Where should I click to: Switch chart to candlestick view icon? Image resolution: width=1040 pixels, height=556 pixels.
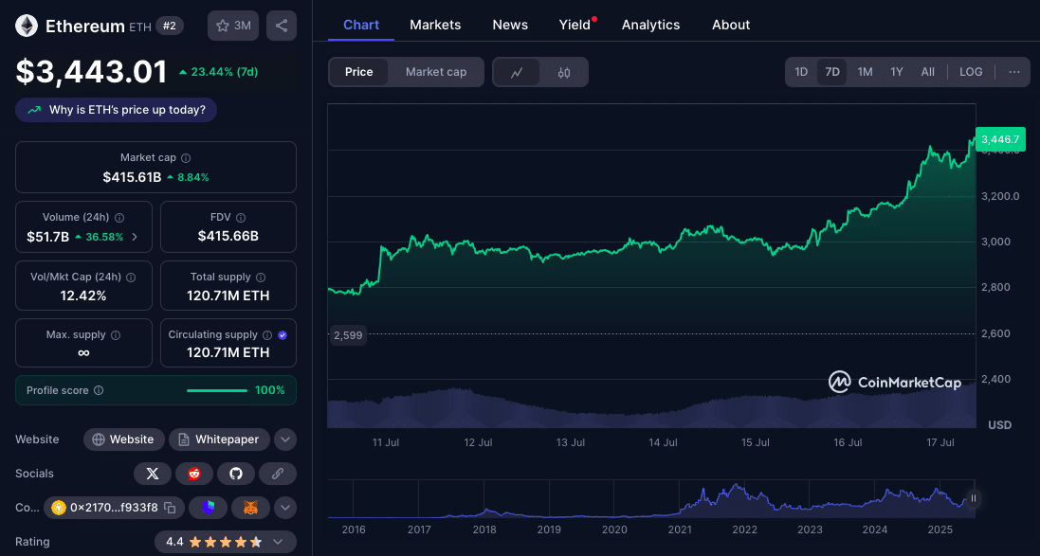click(x=564, y=72)
